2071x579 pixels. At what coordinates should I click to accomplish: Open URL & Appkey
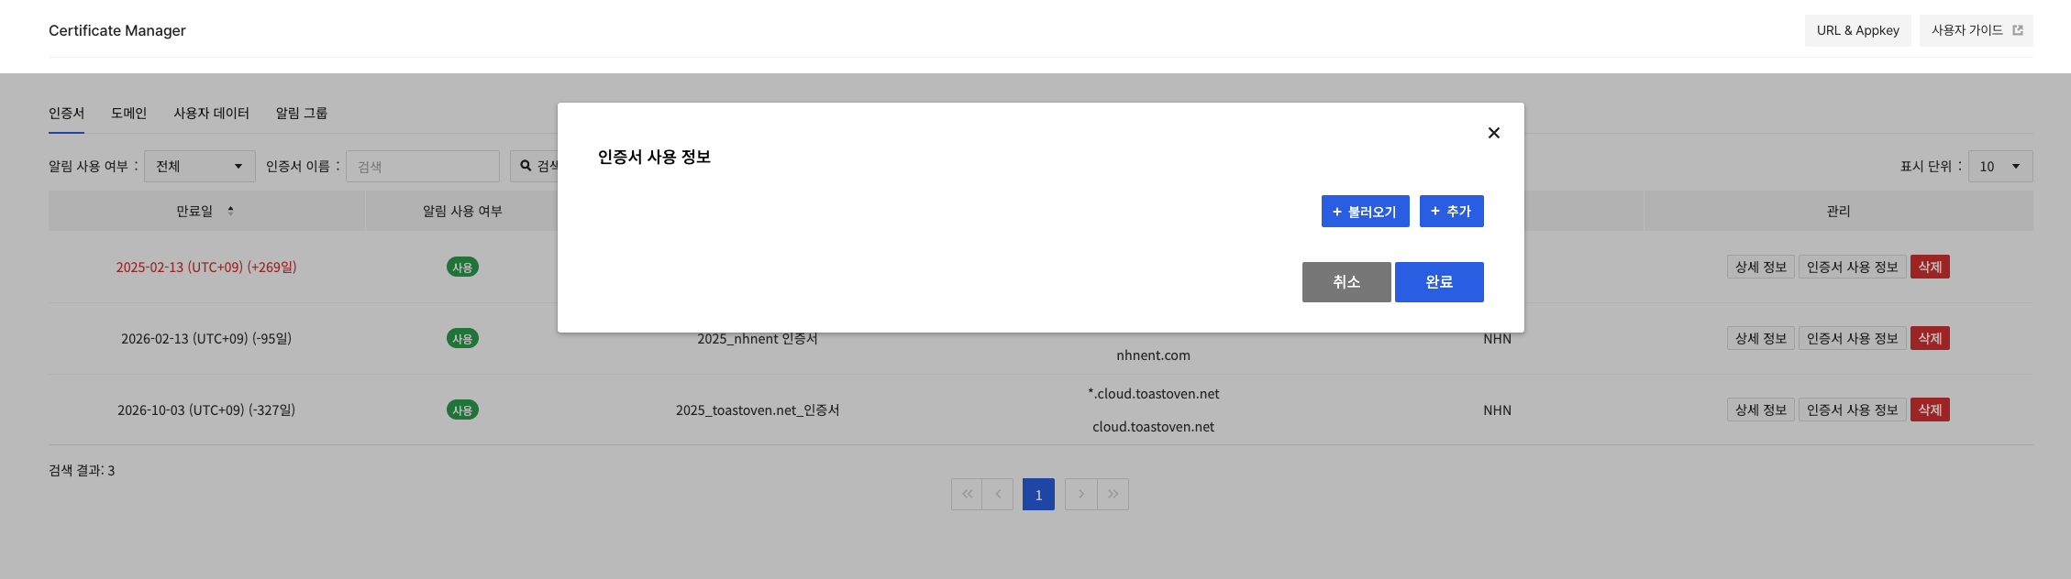click(1857, 30)
